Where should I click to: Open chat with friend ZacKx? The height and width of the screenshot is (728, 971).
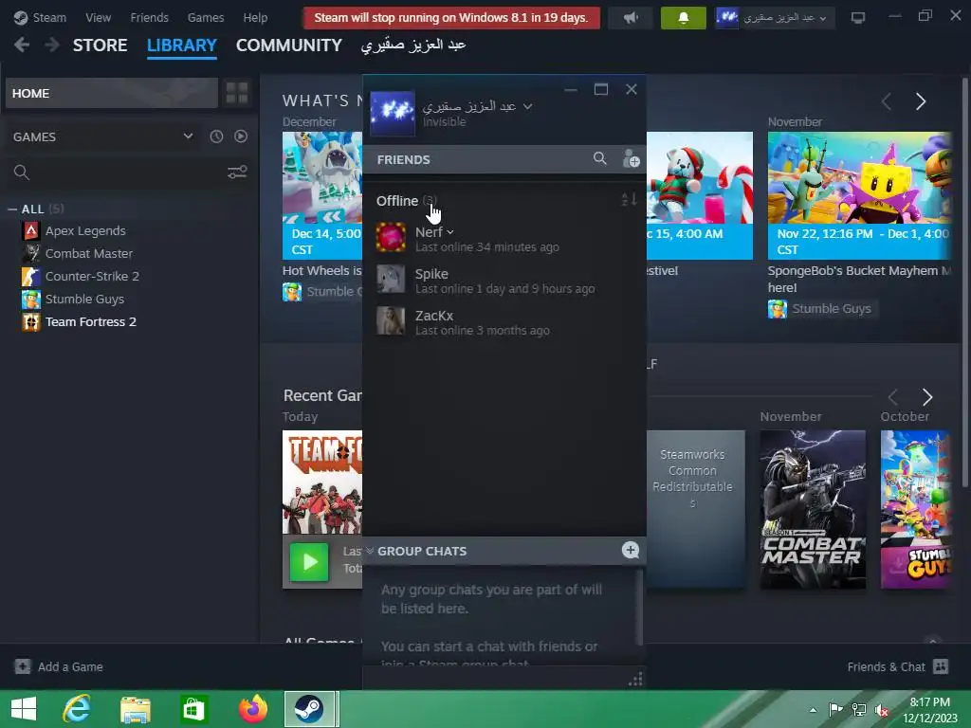504,322
